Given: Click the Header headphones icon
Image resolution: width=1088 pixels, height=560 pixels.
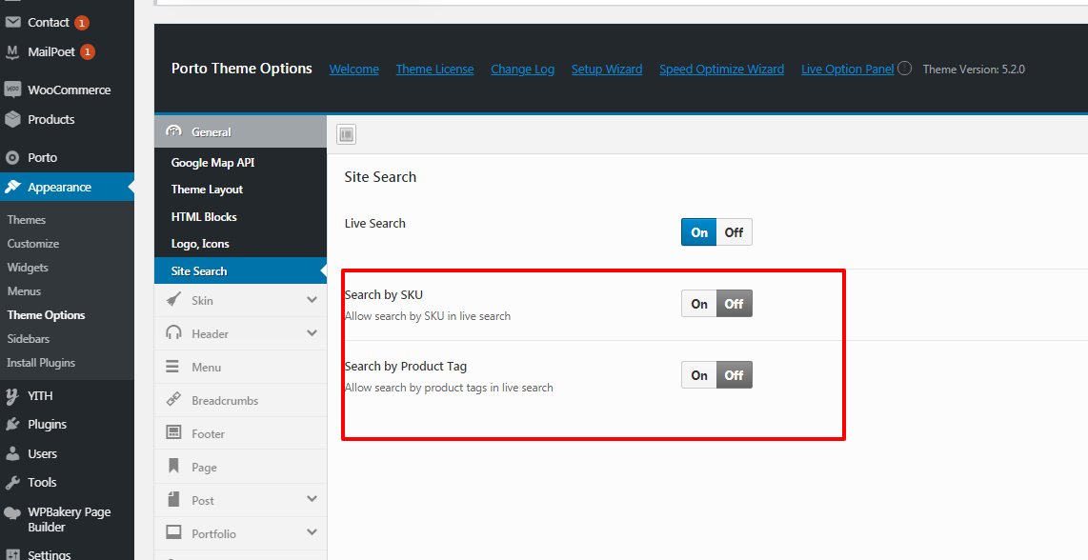Looking at the screenshot, I should 173,332.
